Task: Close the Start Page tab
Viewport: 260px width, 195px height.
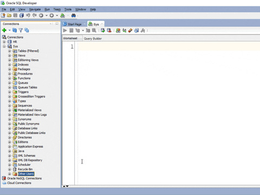Action: coord(84,24)
